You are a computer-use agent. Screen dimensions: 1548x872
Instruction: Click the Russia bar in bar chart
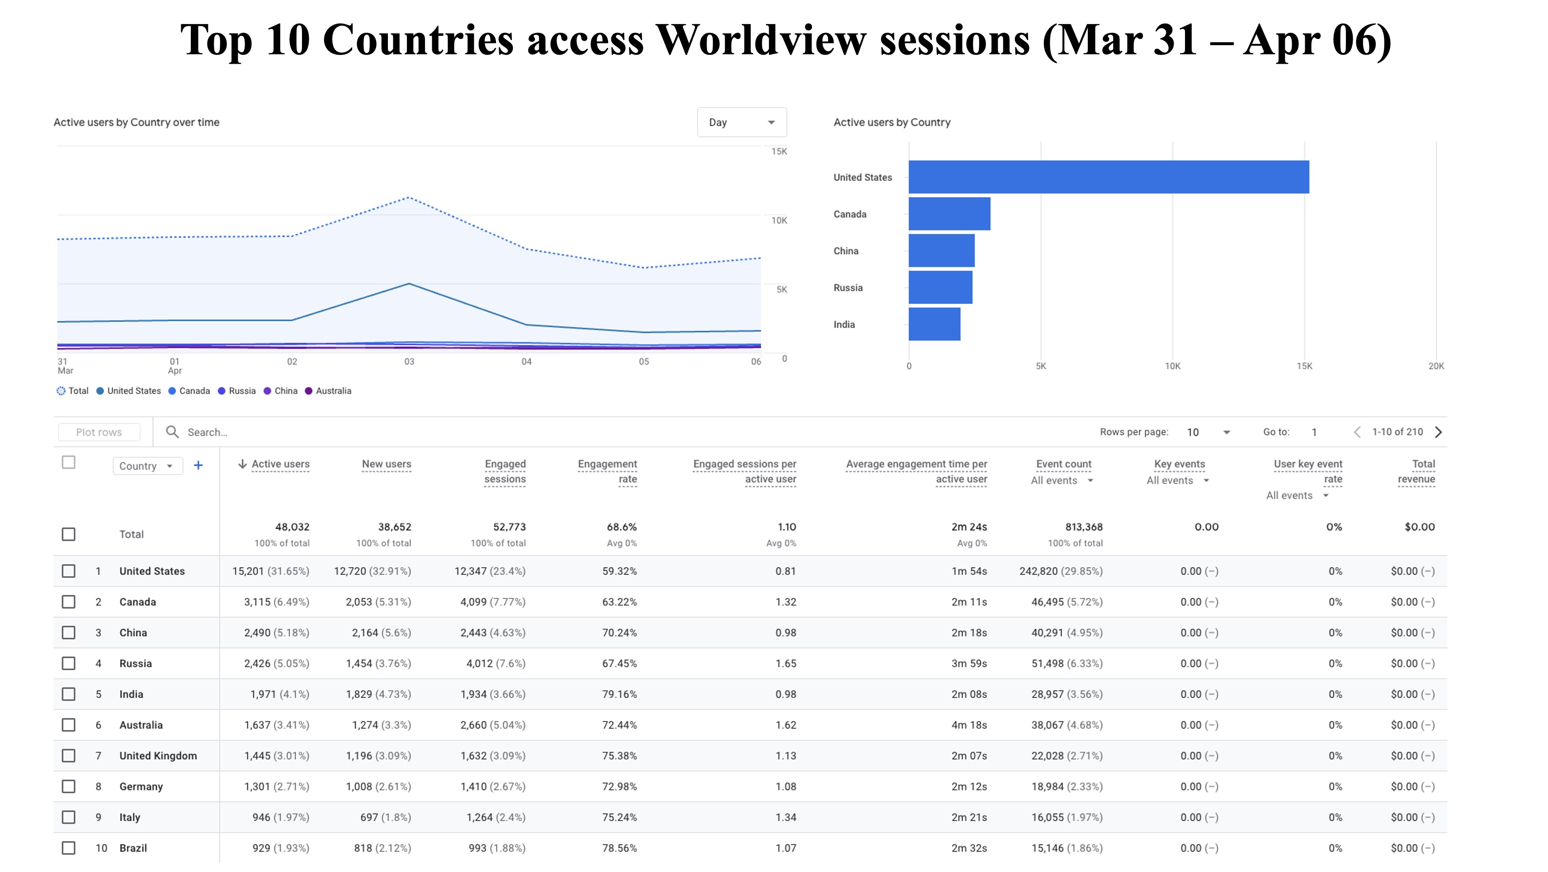[940, 287]
